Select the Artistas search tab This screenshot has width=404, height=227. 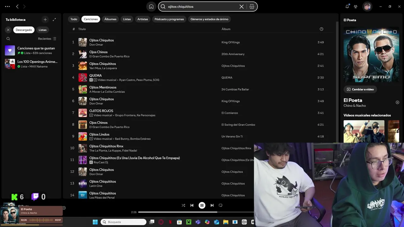pyautogui.click(x=143, y=19)
